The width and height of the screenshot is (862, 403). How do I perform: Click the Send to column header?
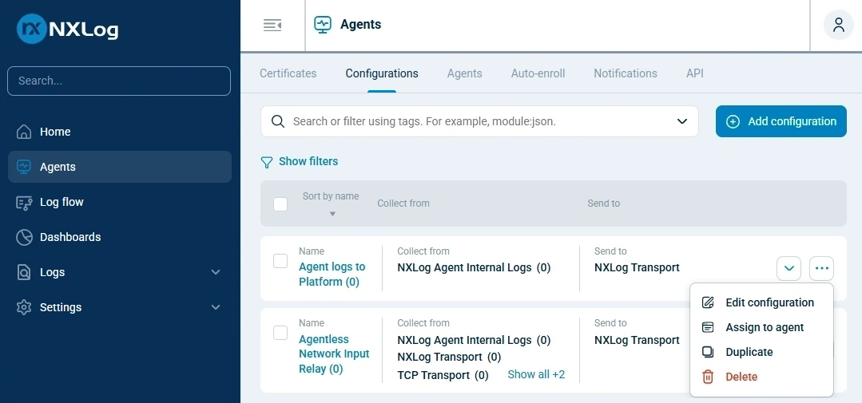tap(604, 203)
